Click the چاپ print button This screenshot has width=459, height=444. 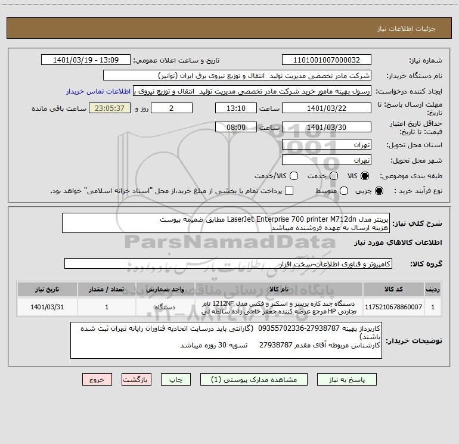176,380
